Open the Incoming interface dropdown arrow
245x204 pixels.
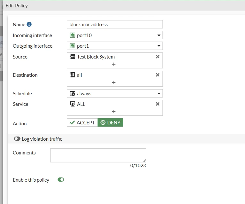point(159,35)
